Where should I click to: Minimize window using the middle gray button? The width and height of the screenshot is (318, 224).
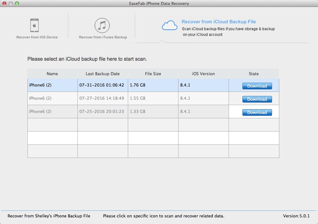(11, 3)
